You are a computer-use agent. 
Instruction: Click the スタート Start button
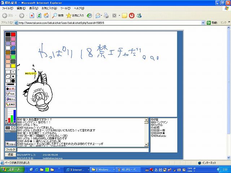click(x=12, y=170)
